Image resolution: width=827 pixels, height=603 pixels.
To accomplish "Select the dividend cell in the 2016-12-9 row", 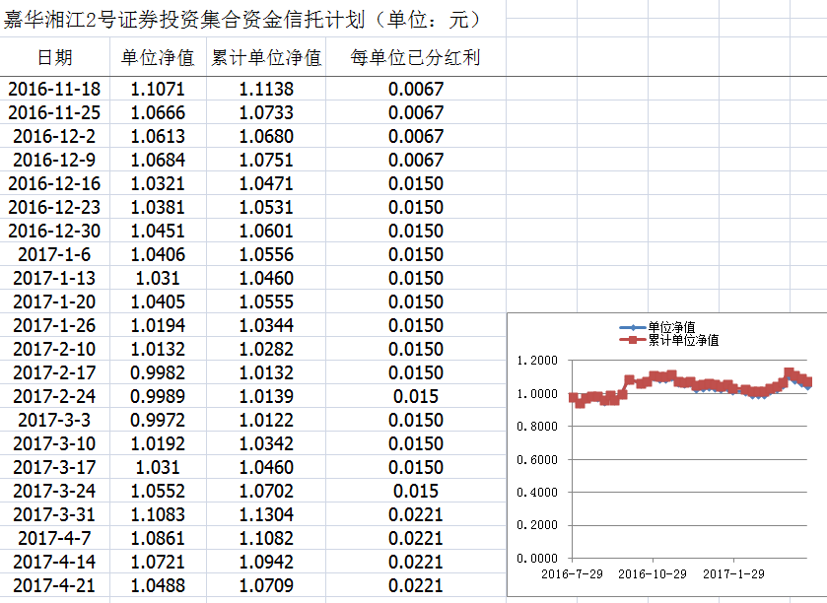I will (x=415, y=160).
